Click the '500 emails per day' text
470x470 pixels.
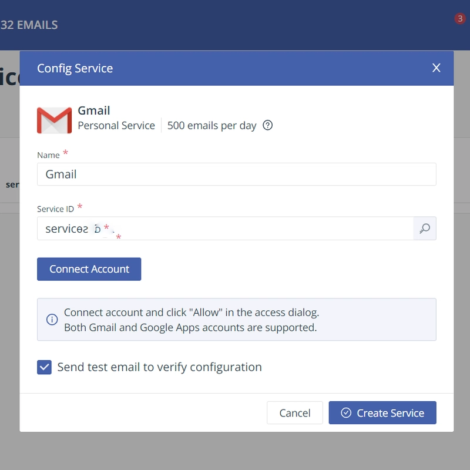pos(211,126)
